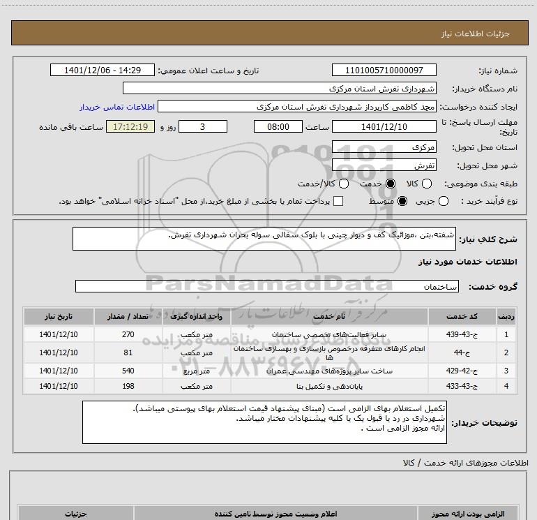Click the کد خدمت column header
Image resolution: width=537 pixels, height=520 pixels.
(x=462, y=316)
